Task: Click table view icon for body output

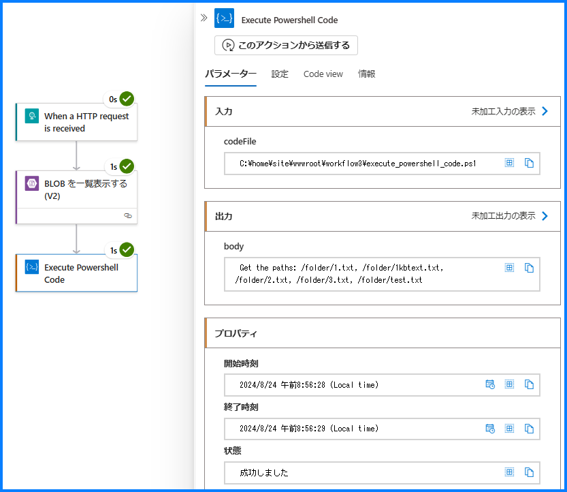Action: pyautogui.click(x=509, y=268)
